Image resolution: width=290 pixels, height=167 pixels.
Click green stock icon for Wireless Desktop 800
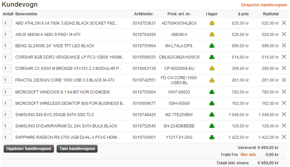[212, 103]
